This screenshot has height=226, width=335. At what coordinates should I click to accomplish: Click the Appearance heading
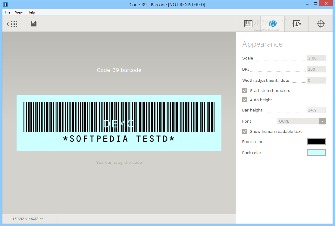(262, 44)
